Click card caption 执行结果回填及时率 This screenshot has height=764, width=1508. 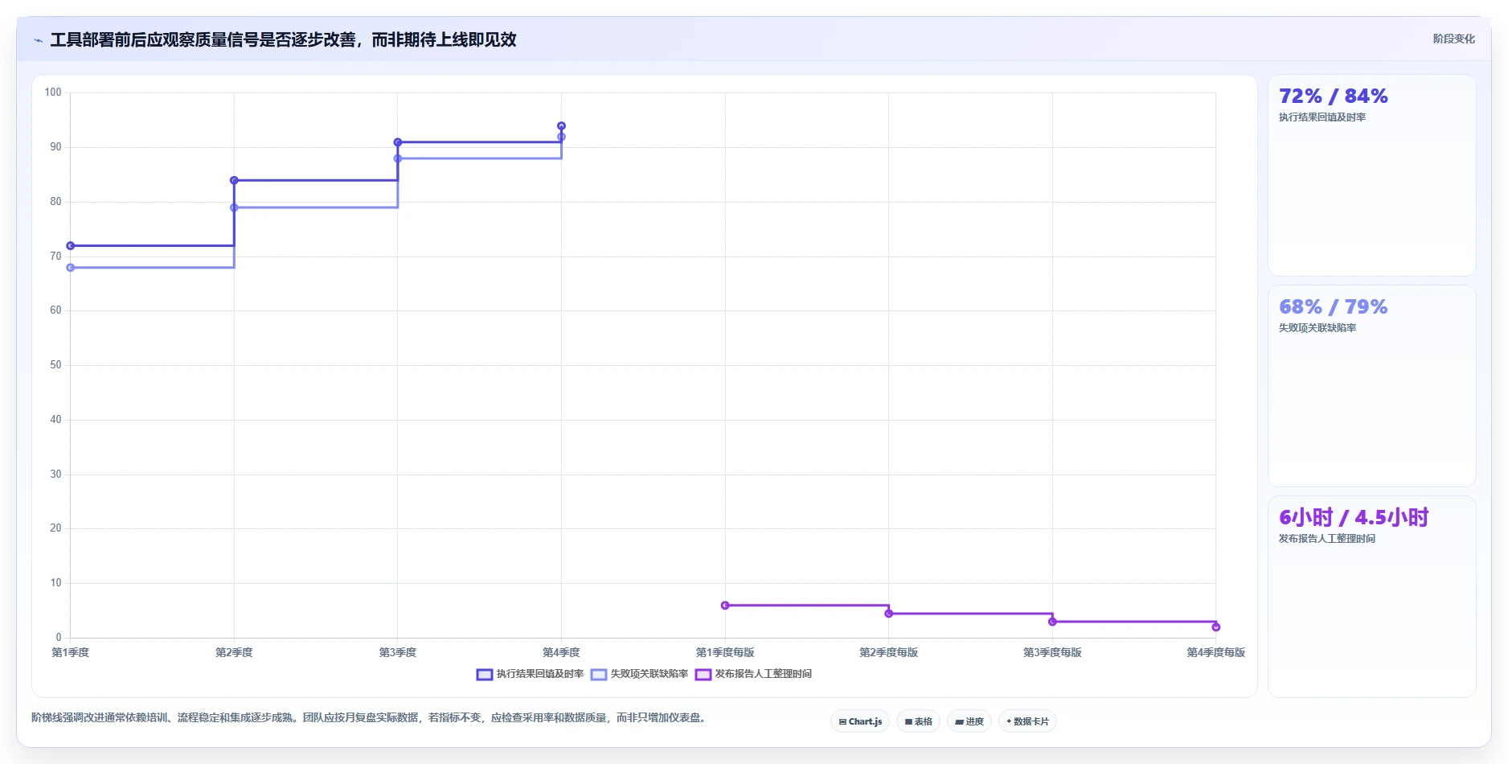(1322, 117)
